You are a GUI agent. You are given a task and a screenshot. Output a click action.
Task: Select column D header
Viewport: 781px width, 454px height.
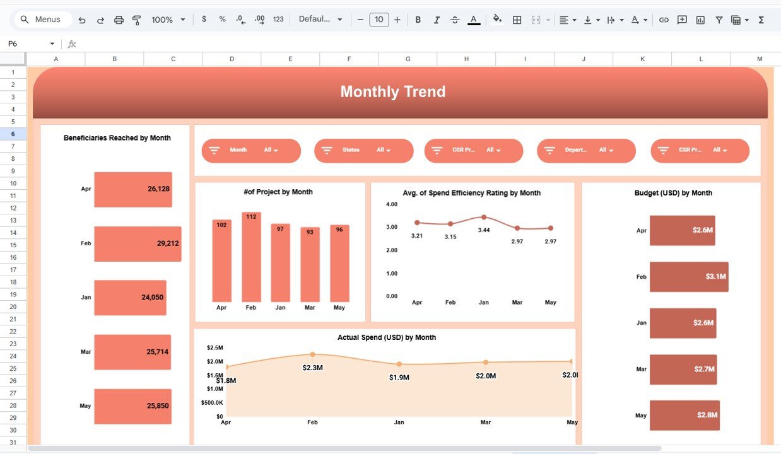232,59
